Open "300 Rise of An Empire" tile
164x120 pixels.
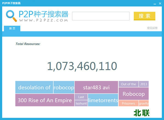[x=45, y=100]
